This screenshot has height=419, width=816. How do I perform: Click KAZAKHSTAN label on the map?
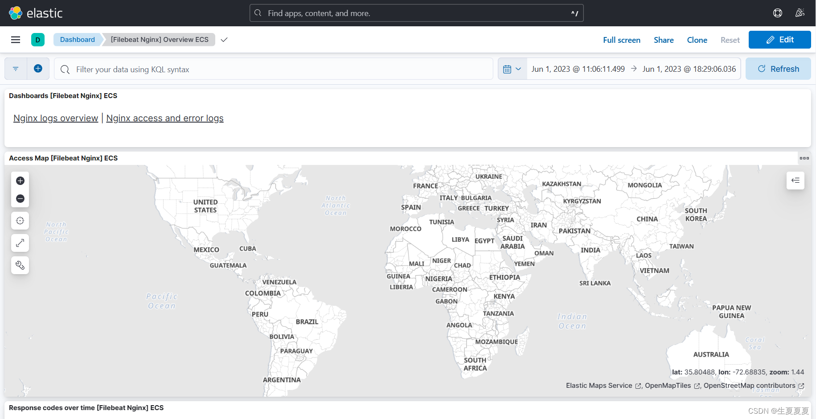pos(562,184)
